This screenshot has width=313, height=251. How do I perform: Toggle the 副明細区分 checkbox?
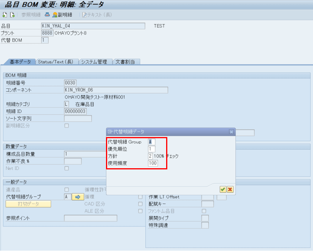point(67,125)
